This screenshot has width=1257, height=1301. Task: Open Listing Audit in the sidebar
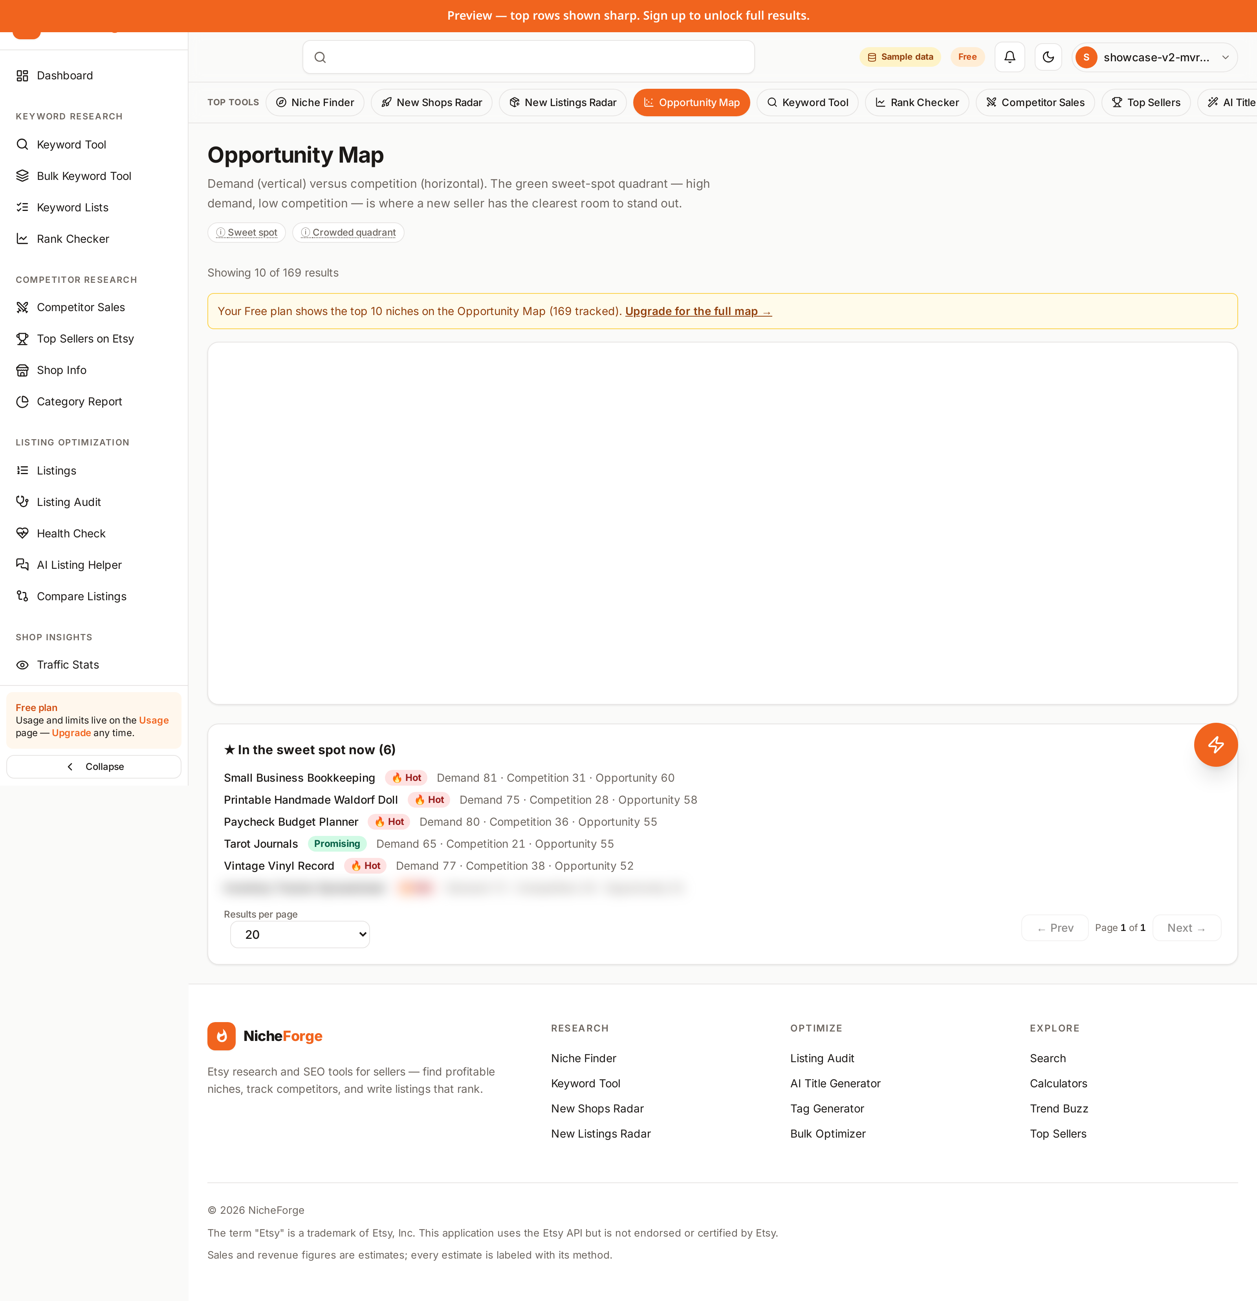coord(93,502)
